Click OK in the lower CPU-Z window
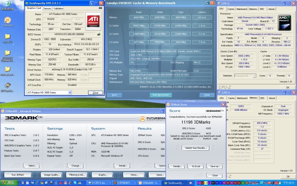297x186 pixels. (288, 176)
